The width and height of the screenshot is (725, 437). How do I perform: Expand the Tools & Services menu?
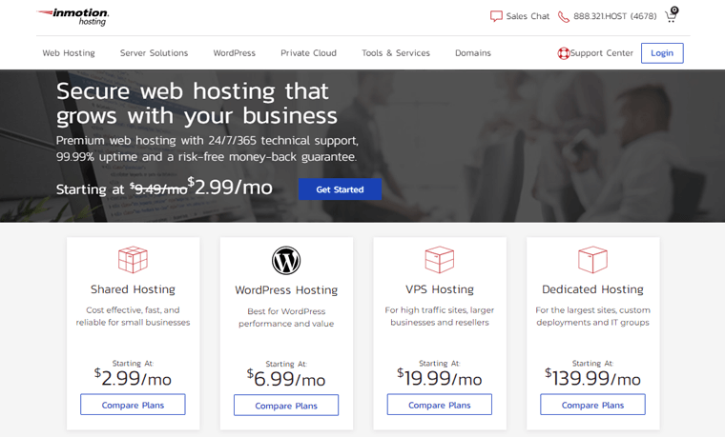tap(395, 53)
